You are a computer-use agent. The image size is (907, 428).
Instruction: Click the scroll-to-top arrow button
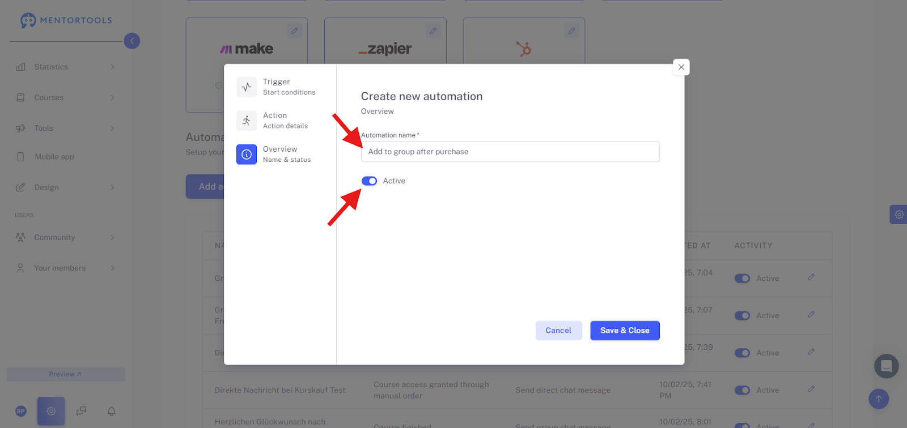879,399
